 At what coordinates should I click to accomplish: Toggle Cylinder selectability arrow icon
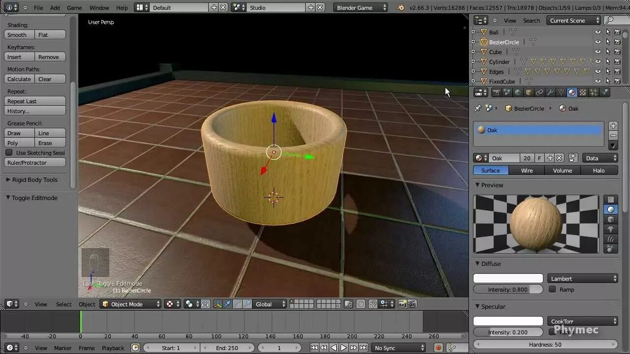(x=608, y=61)
